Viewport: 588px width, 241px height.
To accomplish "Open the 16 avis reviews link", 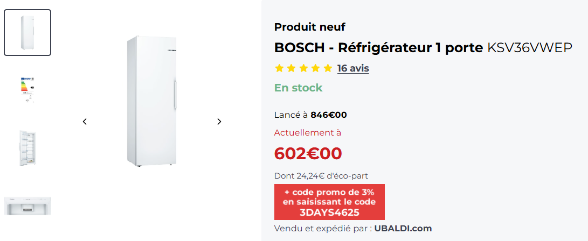I will (x=353, y=68).
